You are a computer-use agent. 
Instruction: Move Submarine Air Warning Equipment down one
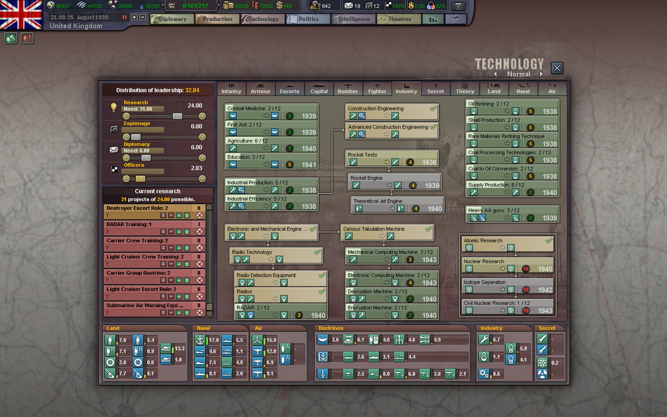pos(171,312)
